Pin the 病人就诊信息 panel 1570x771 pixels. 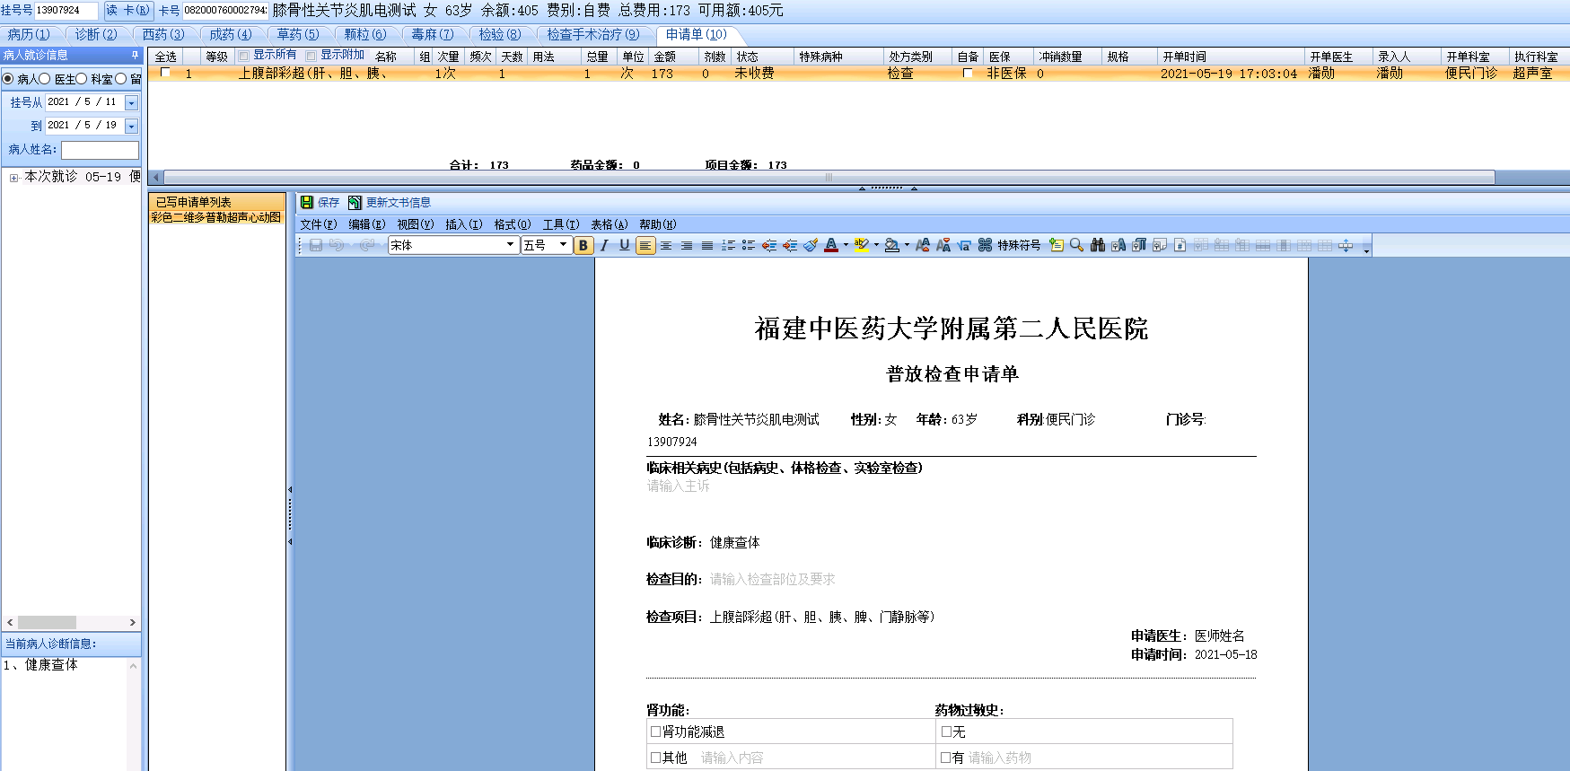136,56
